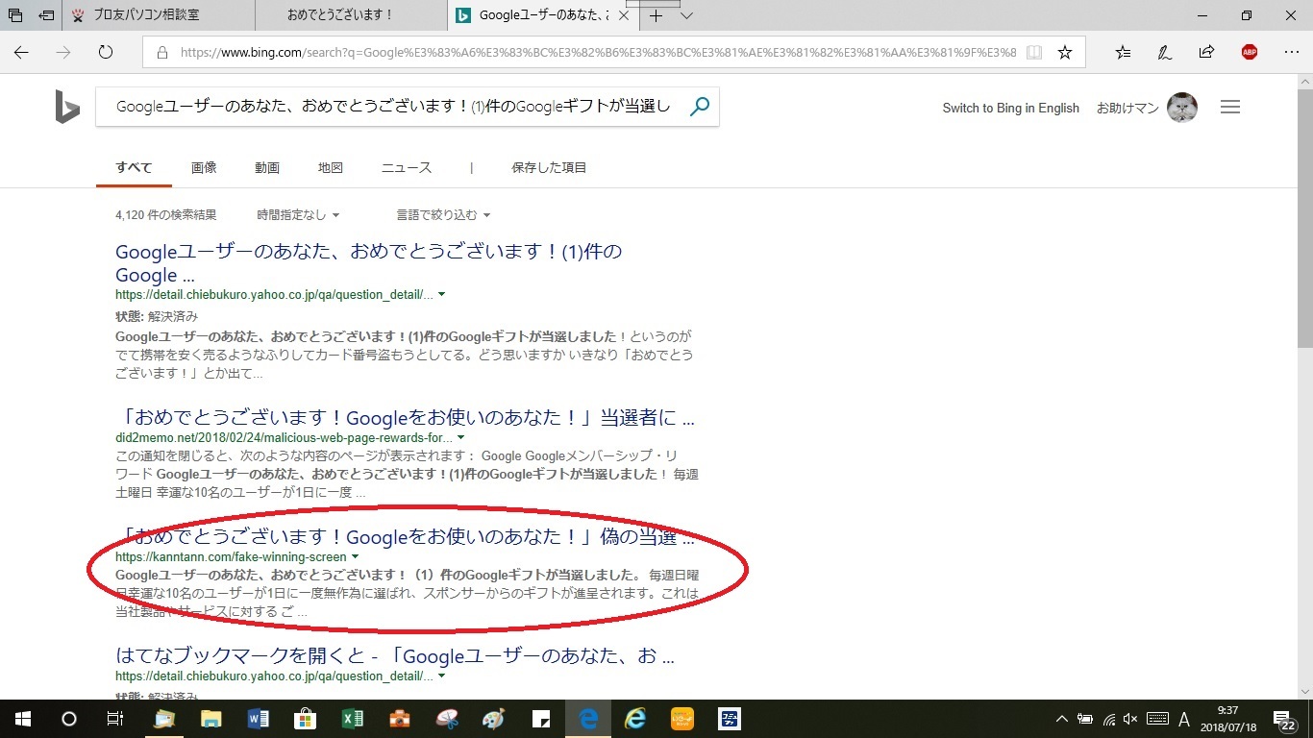The height and width of the screenshot is (738, 1313).
Task: Expand first chiebukuro URL dropdown arrow
Action: coord(441,295)
